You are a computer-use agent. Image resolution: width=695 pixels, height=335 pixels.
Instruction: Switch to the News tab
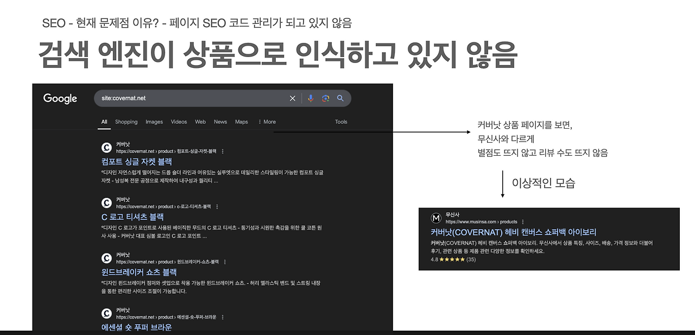(220, 122)
